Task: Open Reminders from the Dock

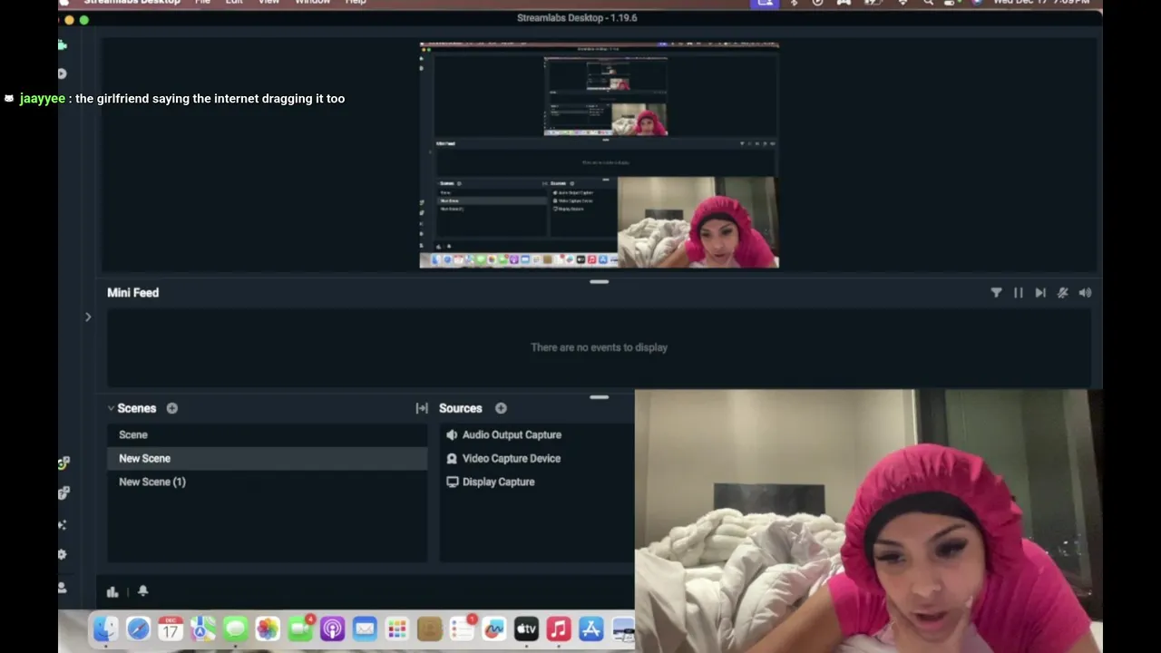Action: click(462, 629)
